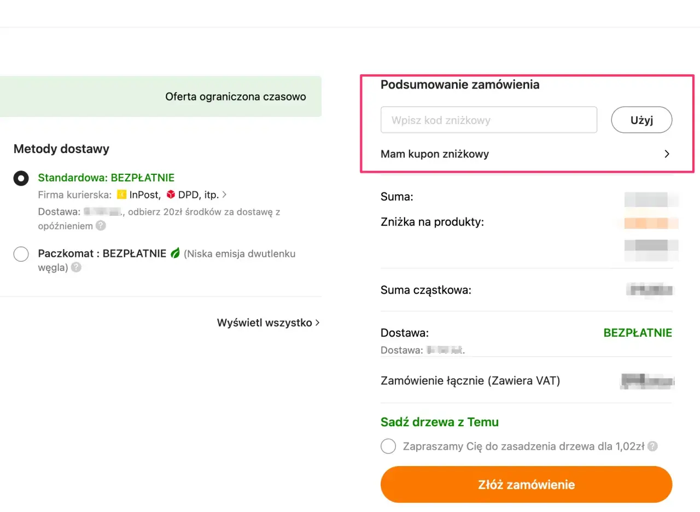Screen dimensions: 700x512
Task: Open help icon next to tree planting offer
Action: click(652, 446)
